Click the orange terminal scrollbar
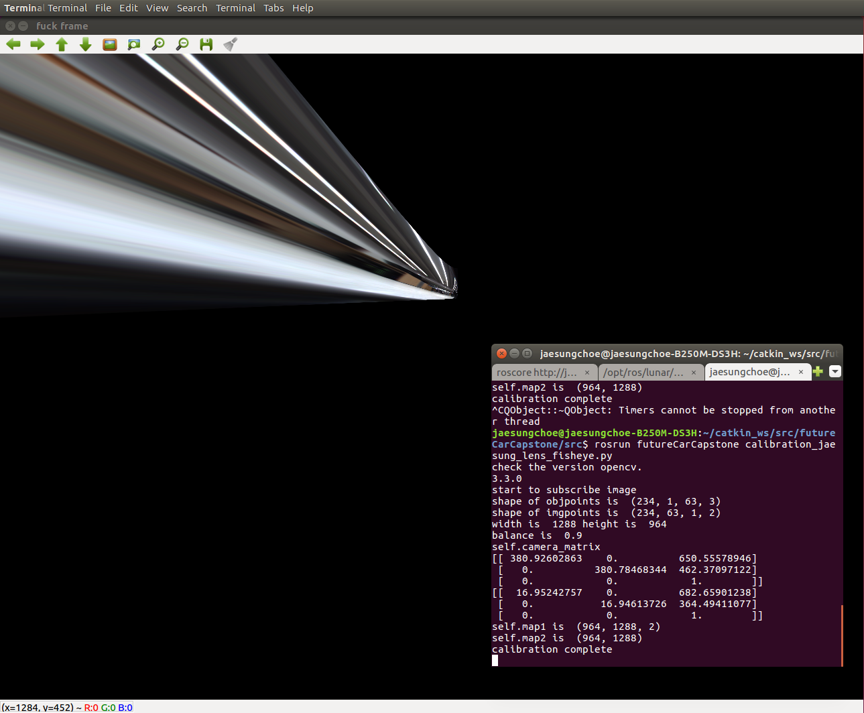864x713 pixels. pos(841,633)
